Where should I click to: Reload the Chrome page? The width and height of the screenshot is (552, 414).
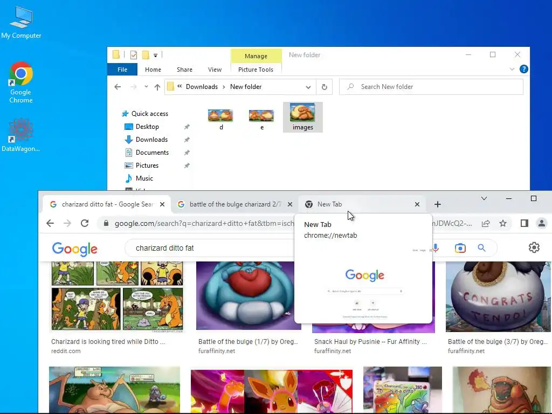85,223
